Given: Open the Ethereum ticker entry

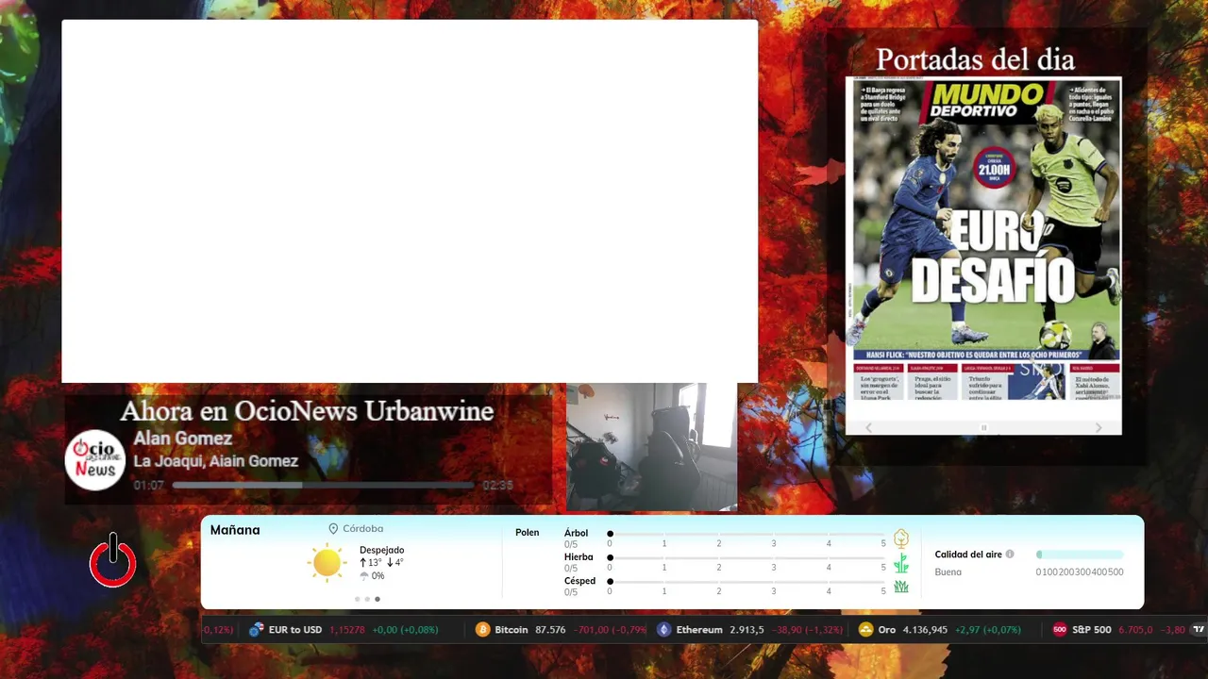Looking at the screenshot, I should point(749,629).
